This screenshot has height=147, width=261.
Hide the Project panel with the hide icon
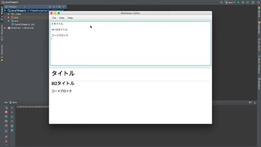(64, 7)
